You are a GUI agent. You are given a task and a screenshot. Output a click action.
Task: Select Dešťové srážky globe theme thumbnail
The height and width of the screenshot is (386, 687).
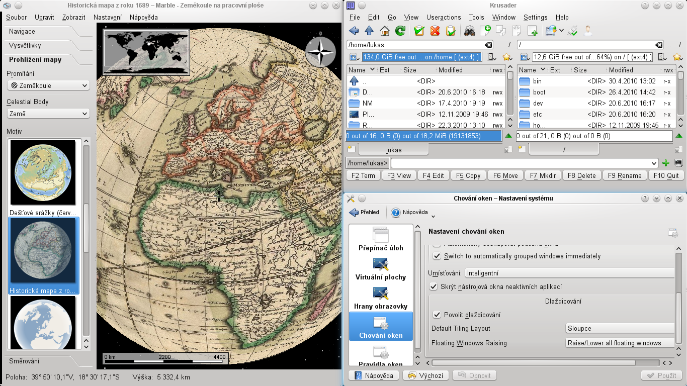43,172
